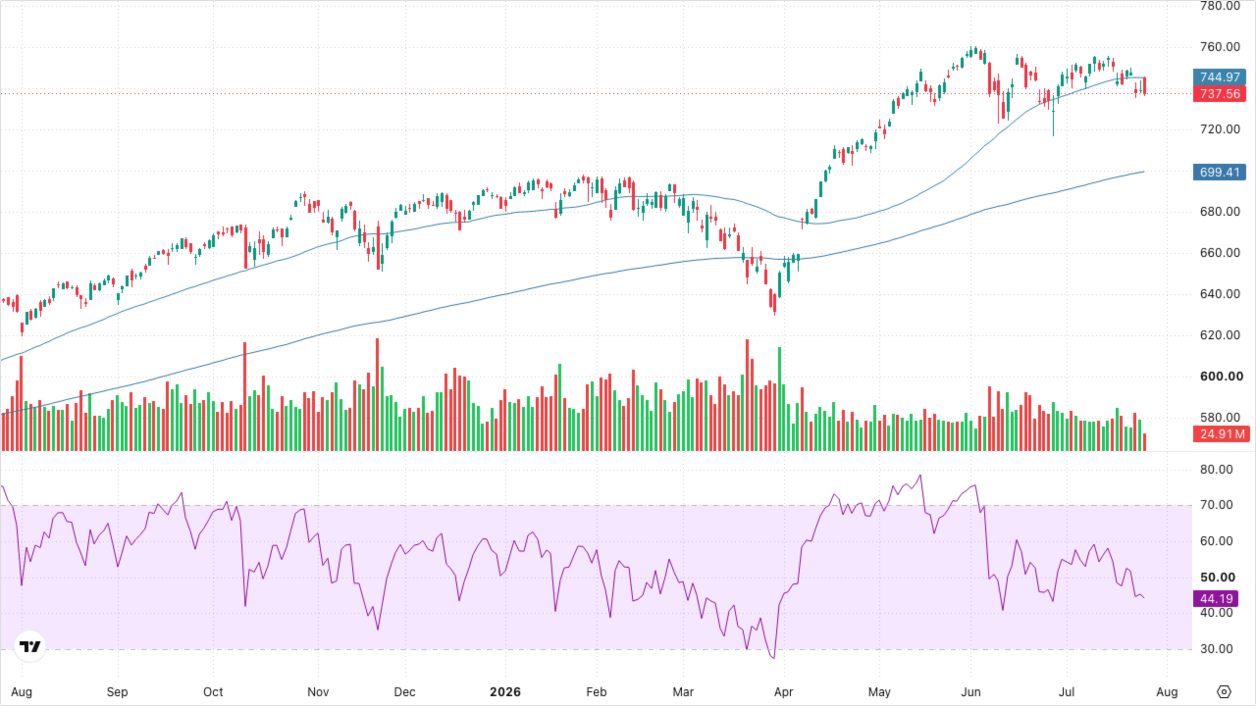Click the 640.00 price axis label

coord(1220,294)
